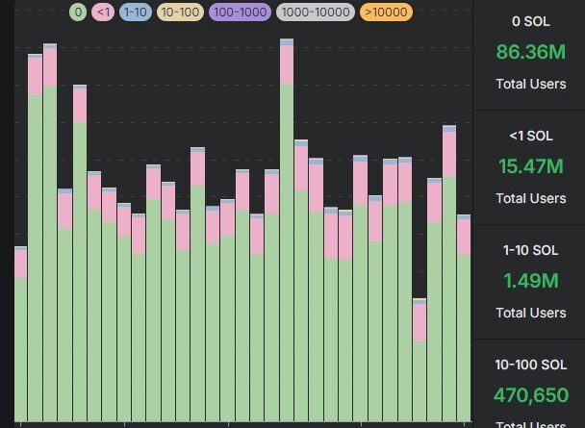The image size is (585, 428).
Task: Disable the 10-100 legend series
Action: pyautogui.click(x=179, y=13)
